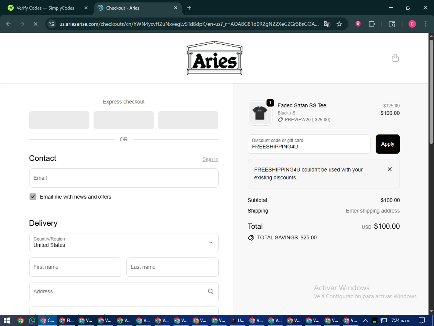Click the Address field
Image resolution: width=434 pixels, height=326 pixels.
pos(124,292)
